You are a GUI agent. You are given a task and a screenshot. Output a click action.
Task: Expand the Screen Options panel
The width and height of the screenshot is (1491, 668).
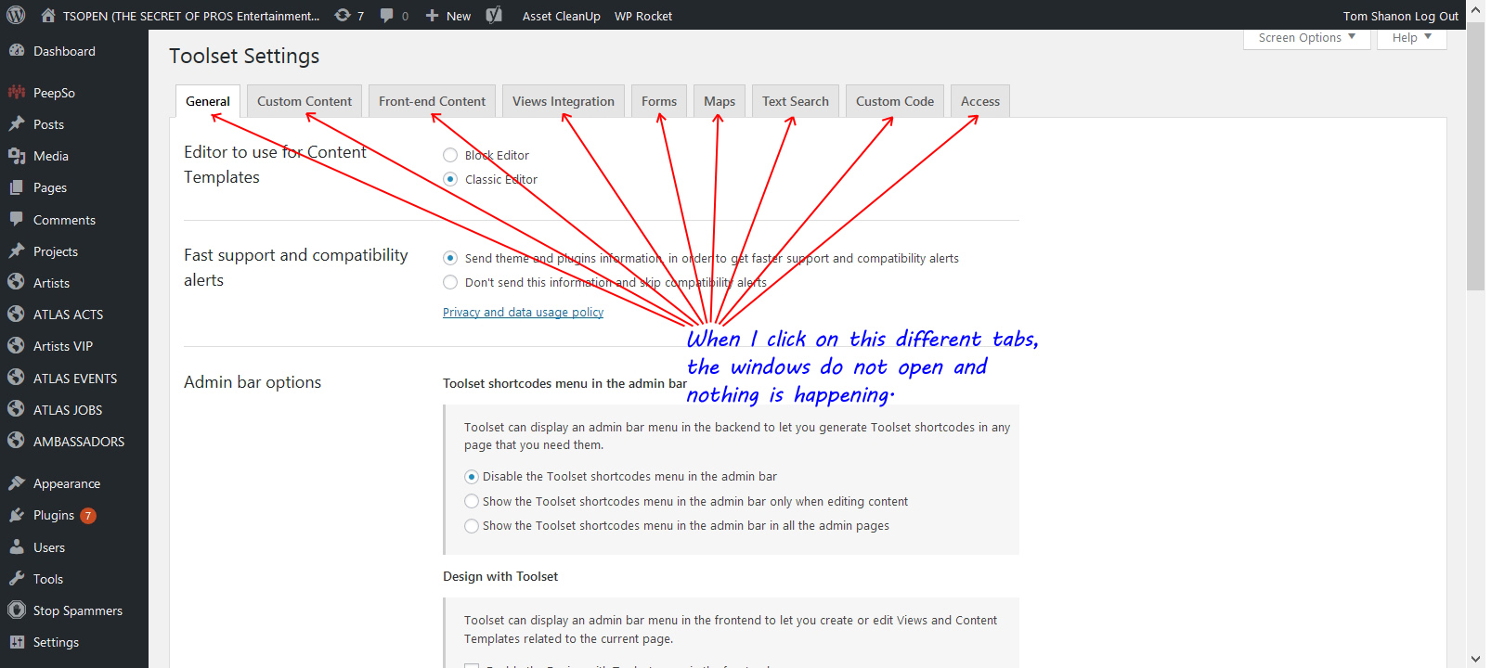coord(1307,38)
